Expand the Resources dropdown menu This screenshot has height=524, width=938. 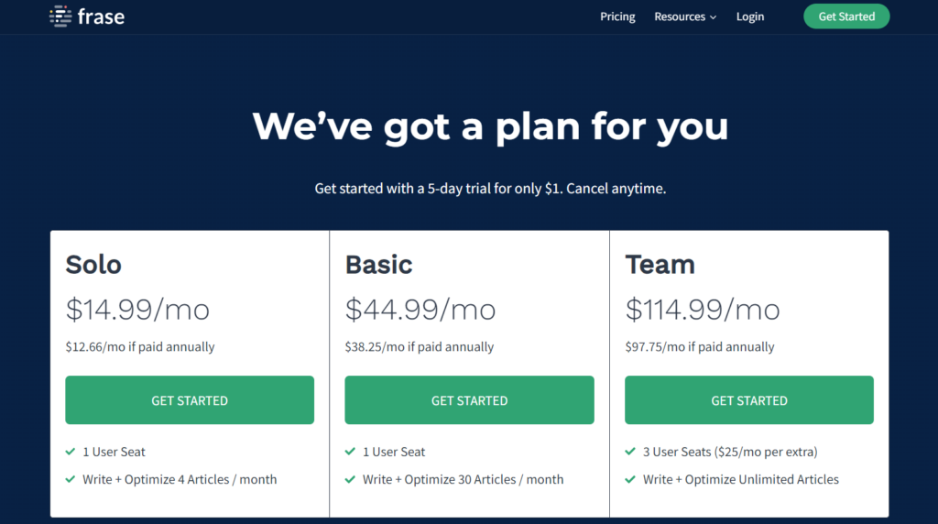point(685,16)
